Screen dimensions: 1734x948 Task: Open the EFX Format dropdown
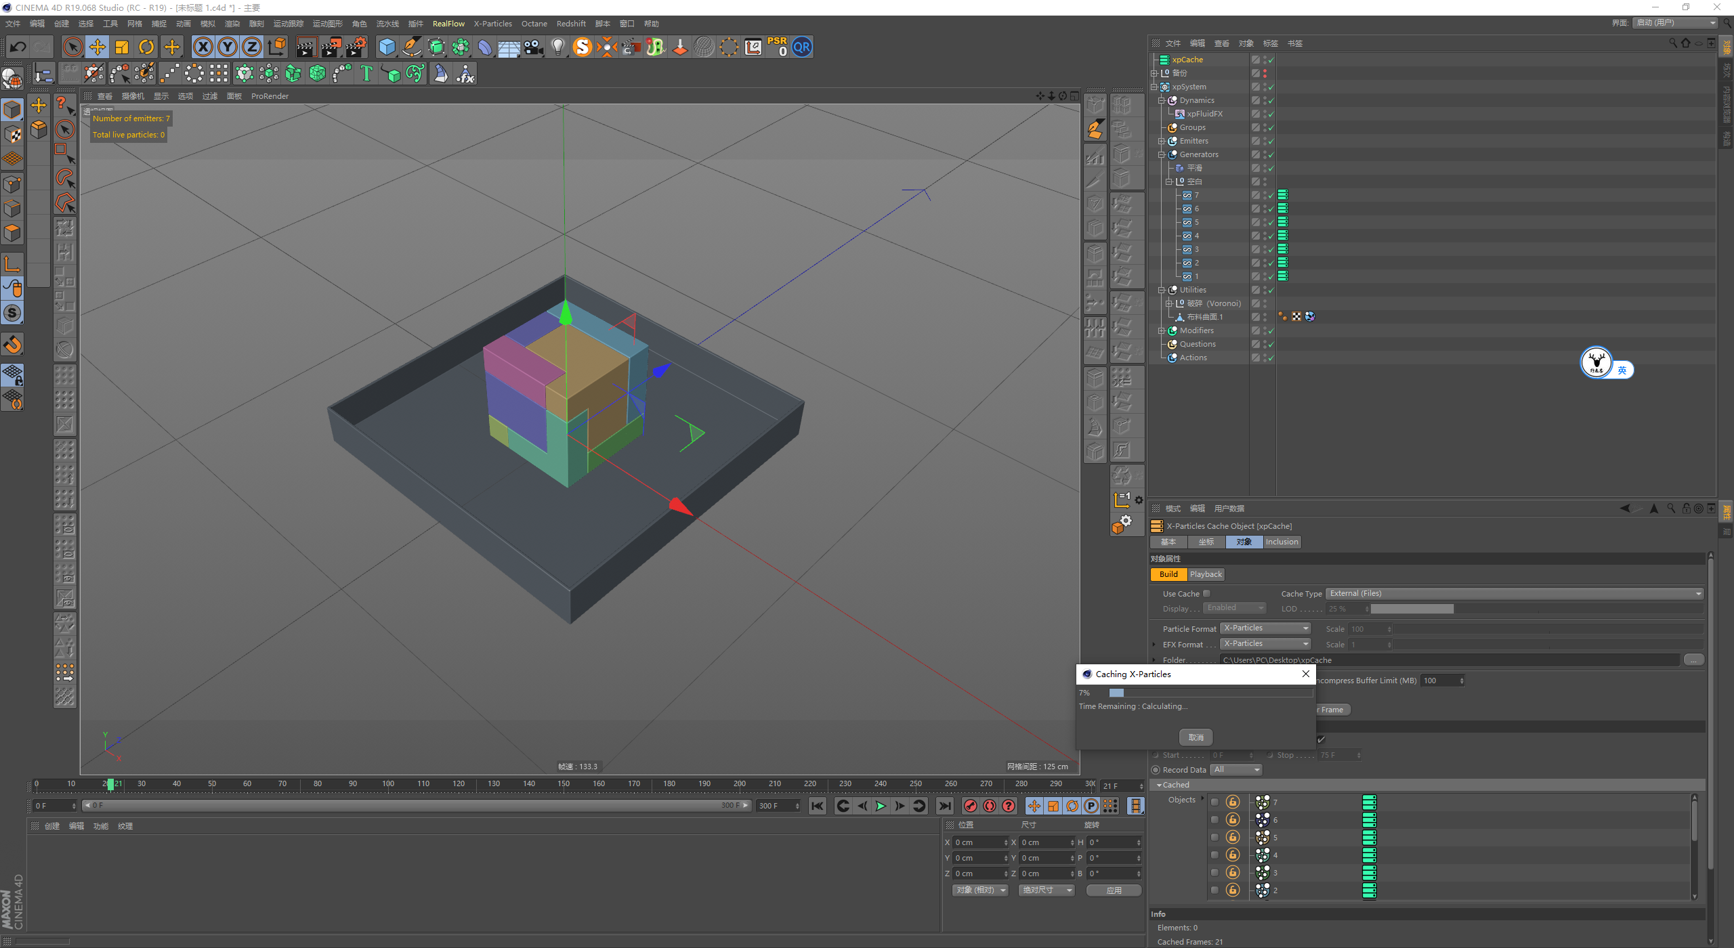(x=1265, y=644)
